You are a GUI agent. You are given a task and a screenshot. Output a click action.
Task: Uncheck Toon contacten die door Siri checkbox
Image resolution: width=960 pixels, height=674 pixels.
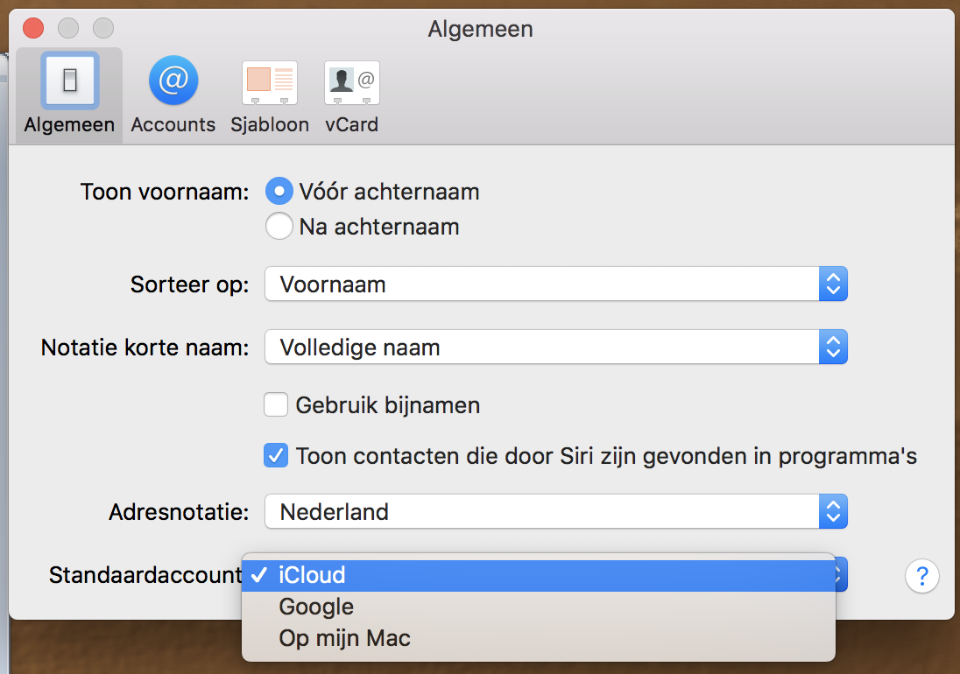tap(276, 456)
